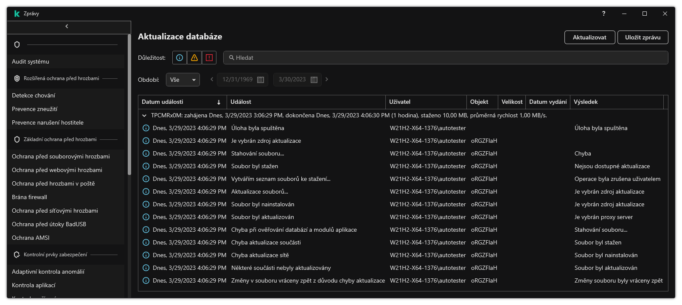682x305 pixels.
Task: Collapse the TPCMRx0M task group row
Action: [x=144, y=115]
